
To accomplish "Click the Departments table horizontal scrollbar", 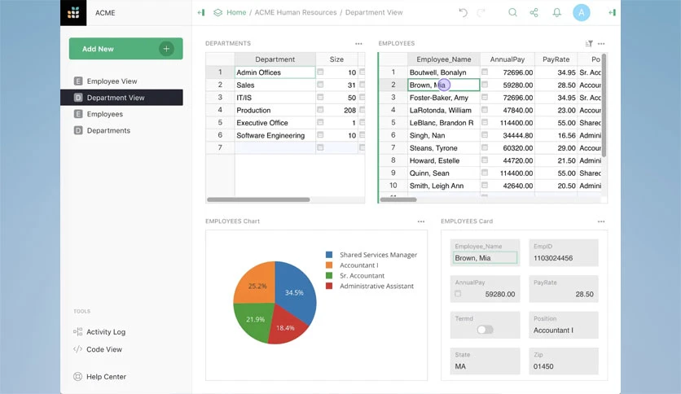I will (x=258, y=200).
